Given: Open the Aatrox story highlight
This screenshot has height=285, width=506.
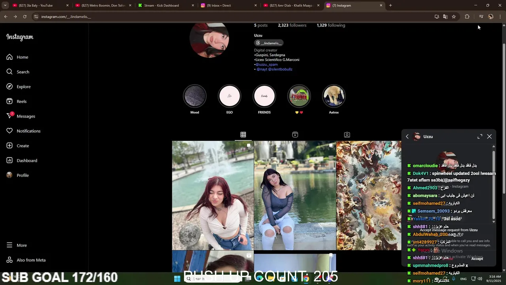Looking at the screenshot, I should pos(334,96).
